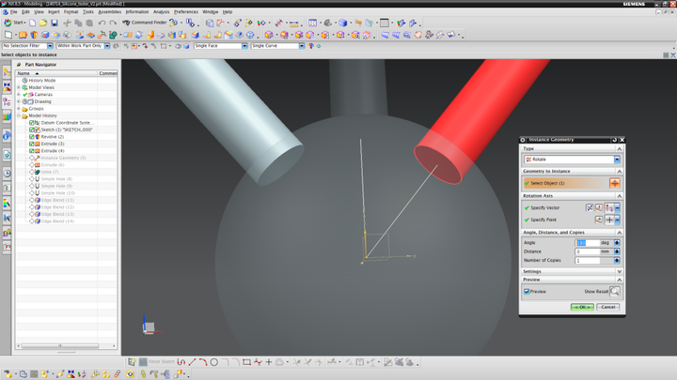Open the Help menu
The image size is (677, 380).
click(x=228, y=12)
